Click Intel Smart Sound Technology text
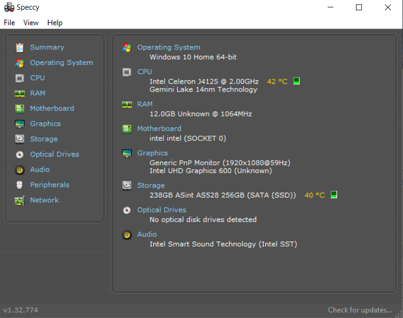 (x=223, y=244)
